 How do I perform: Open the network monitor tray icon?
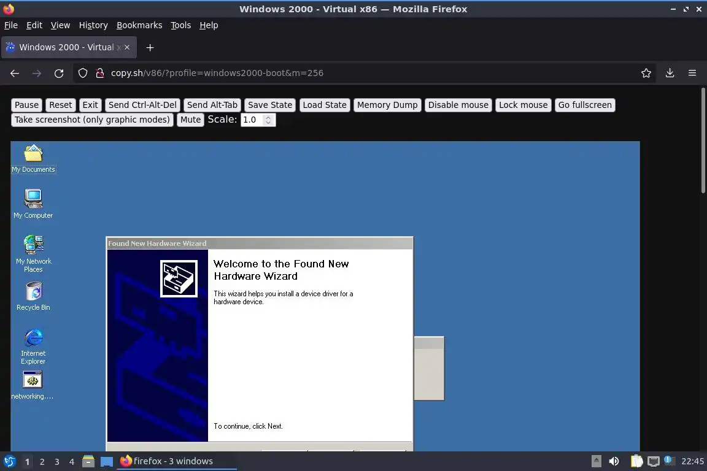[654, 461]
